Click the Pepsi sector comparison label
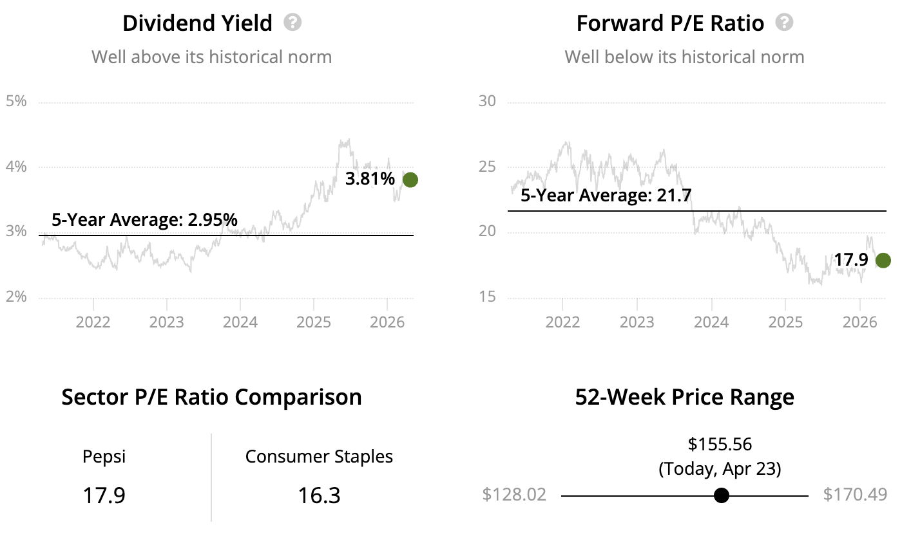The height and width of the screenshot is (534, 911). [104, 457]
